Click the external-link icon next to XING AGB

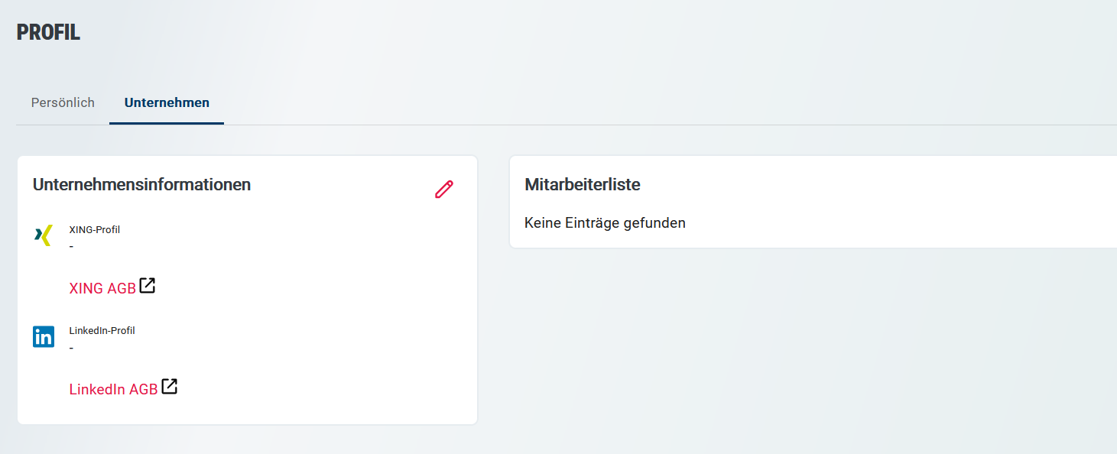point(147,286)
